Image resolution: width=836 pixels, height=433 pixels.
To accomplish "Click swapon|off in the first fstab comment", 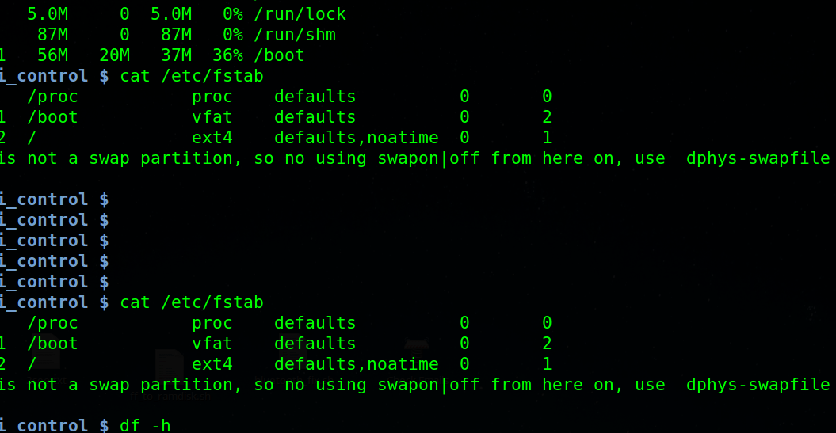I will [x=429, y=158].
